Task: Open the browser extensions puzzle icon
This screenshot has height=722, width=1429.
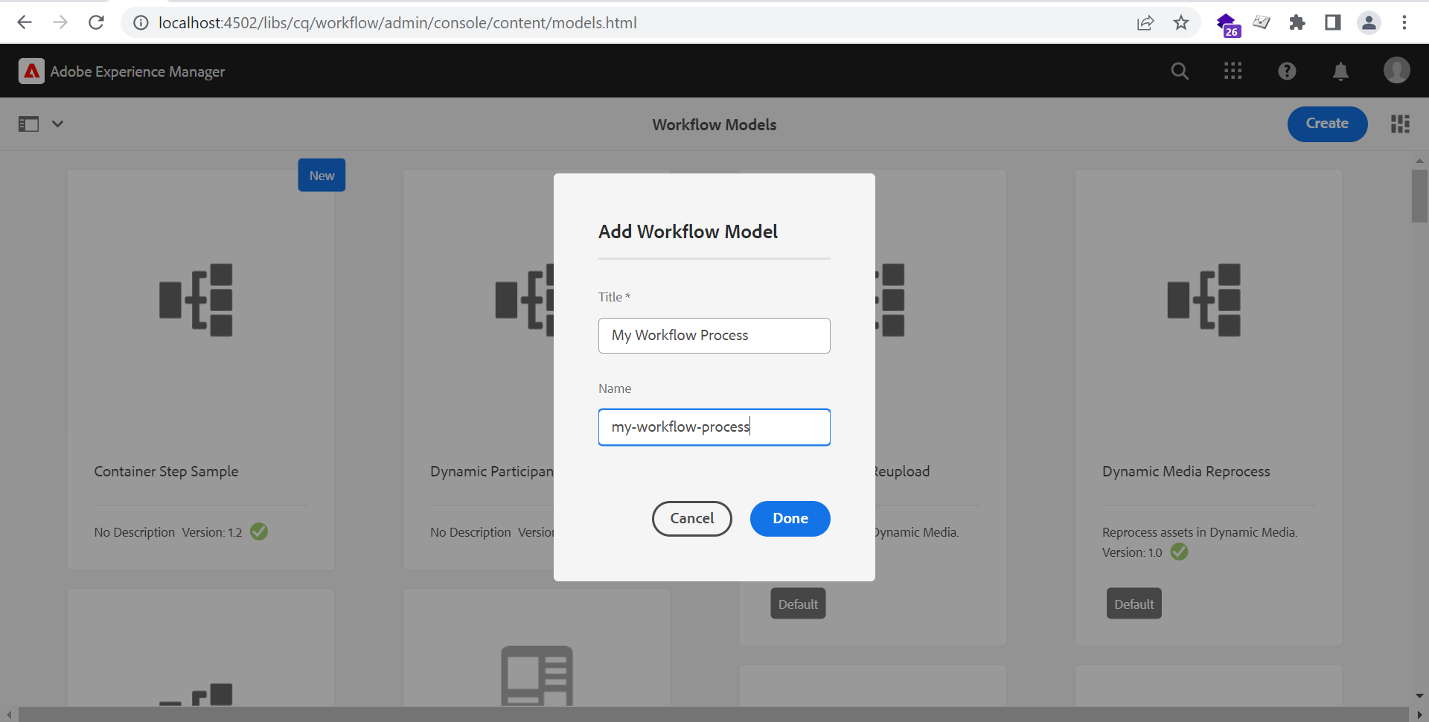Action: click(x=1297, y=23)
